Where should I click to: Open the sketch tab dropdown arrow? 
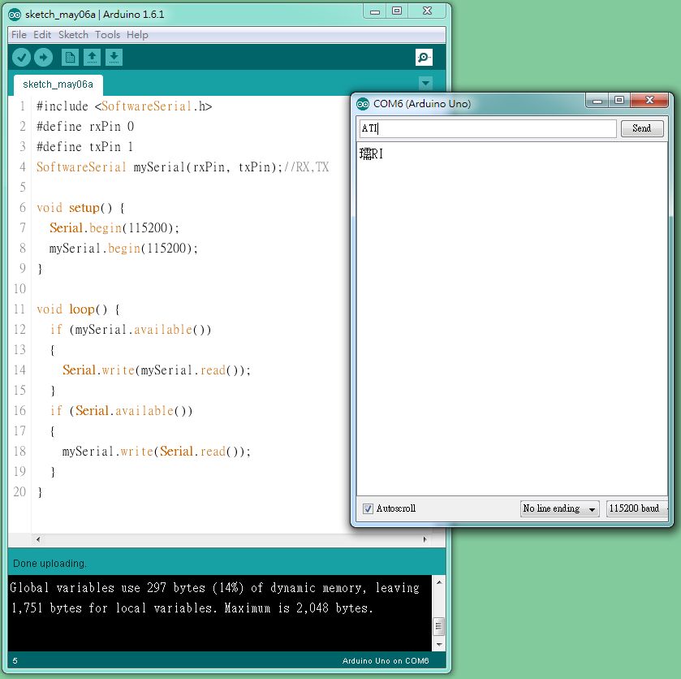click(425, 83)
